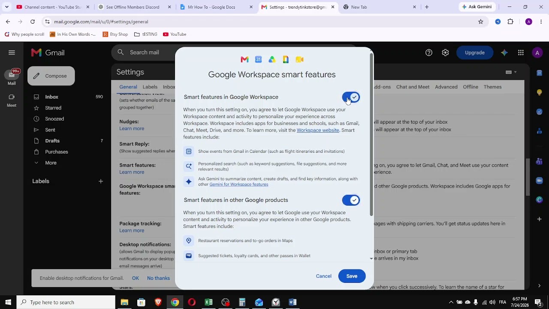Click Ask Gemini in Chrome title bar
This screenshot has width=549, height=309.
(477, 7)
